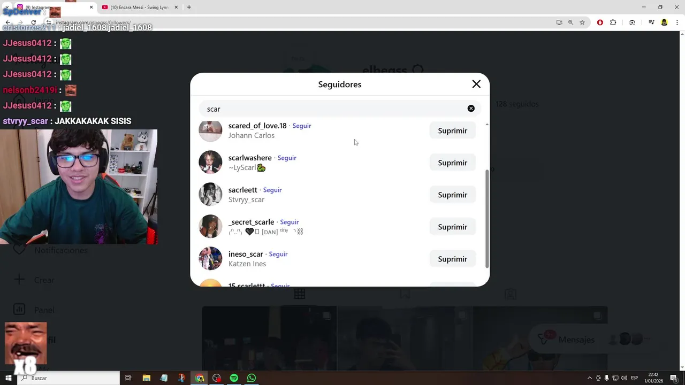Screen dimensions: 685x385
Task: Close the Encara Messi YouTube tab
Action: point(175,7)
